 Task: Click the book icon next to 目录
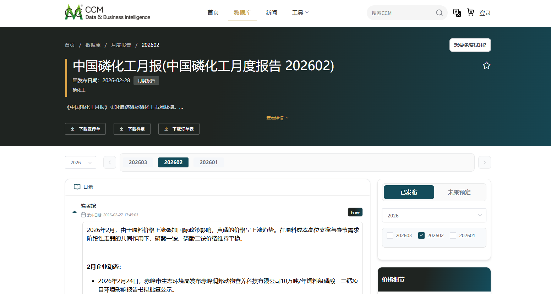[77, 187]
